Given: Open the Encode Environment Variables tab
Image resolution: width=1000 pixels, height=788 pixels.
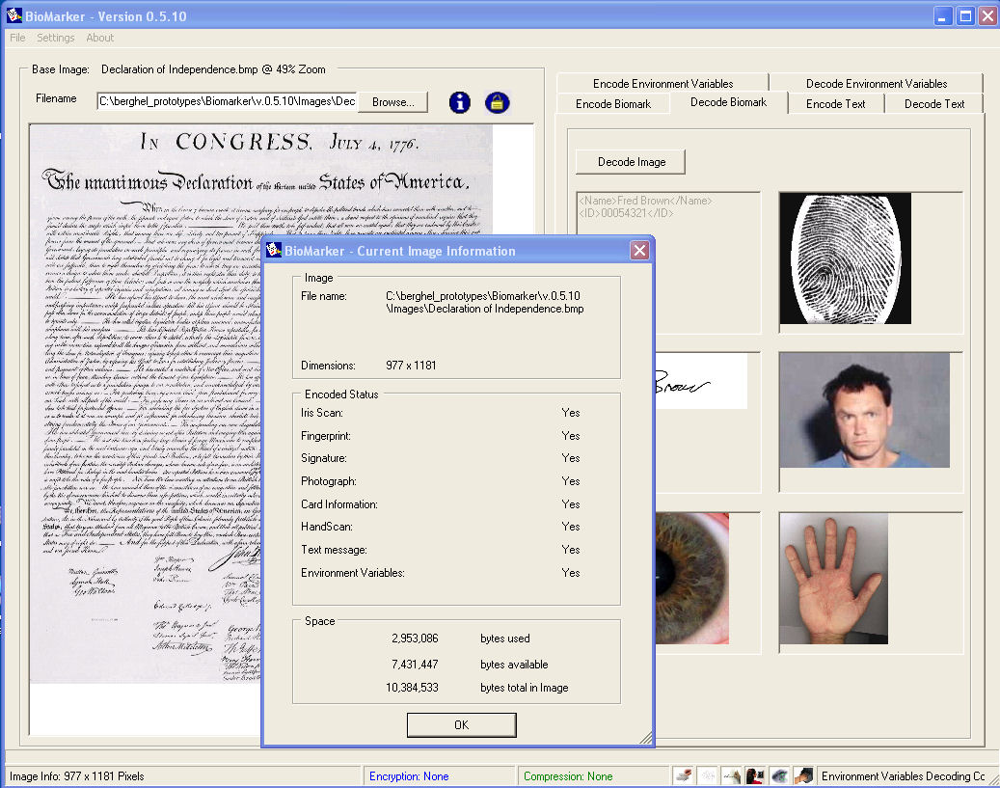Looking at the screenshot, I should click(x=662, y=84).
